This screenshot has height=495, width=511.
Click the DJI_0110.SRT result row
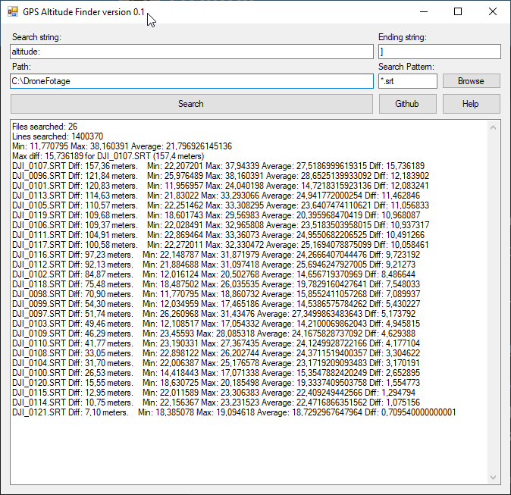pyautogui.click(x=216, y=343)
